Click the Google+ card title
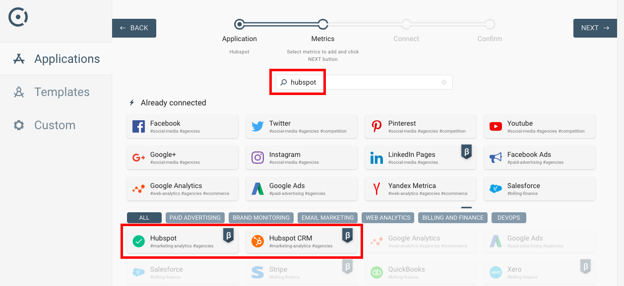 163,154
